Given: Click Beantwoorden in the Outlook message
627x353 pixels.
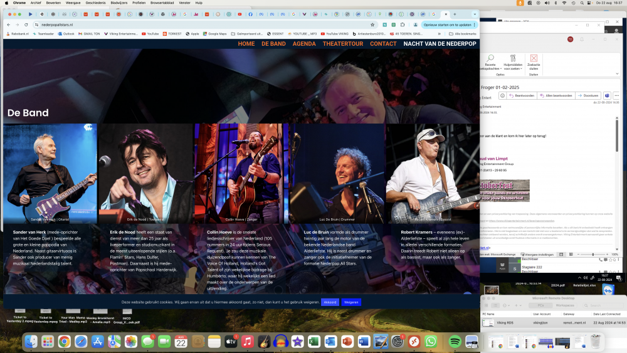Looking at the screenshot, I should point(522,96).
